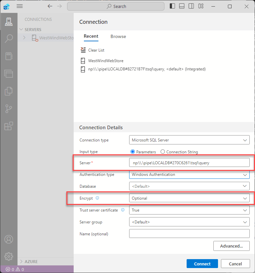
Task: Open the Accounts icon
Action: [x=9, y=239]
